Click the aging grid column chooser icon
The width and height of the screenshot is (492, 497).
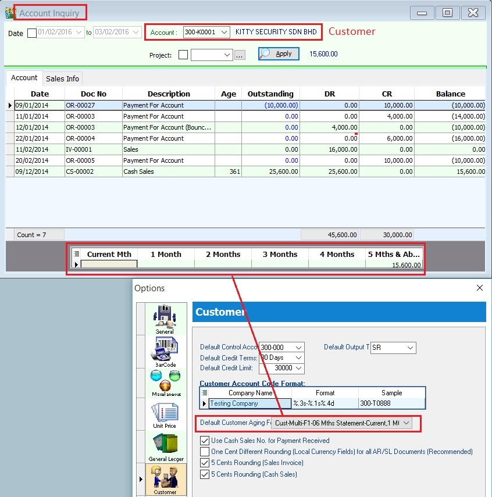coord(77,254)
